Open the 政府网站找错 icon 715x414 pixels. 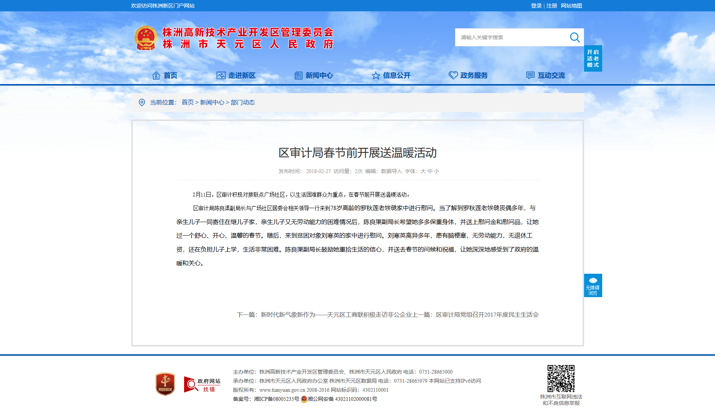click(x=202, y=385)
